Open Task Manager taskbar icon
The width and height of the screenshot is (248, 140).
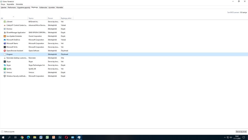coord(79,137)
